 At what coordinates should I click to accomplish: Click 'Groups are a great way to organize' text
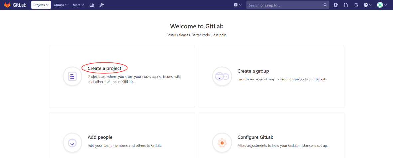(x=283, y=79)
